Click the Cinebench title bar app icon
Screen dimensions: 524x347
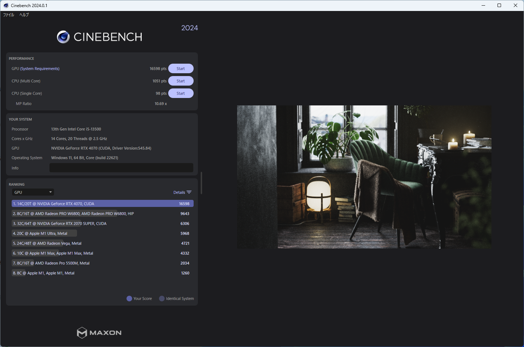click(x=6, y=5)
